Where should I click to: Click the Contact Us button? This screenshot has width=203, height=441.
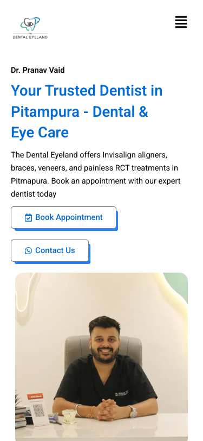pyautogui.click(x=50, y=250)
